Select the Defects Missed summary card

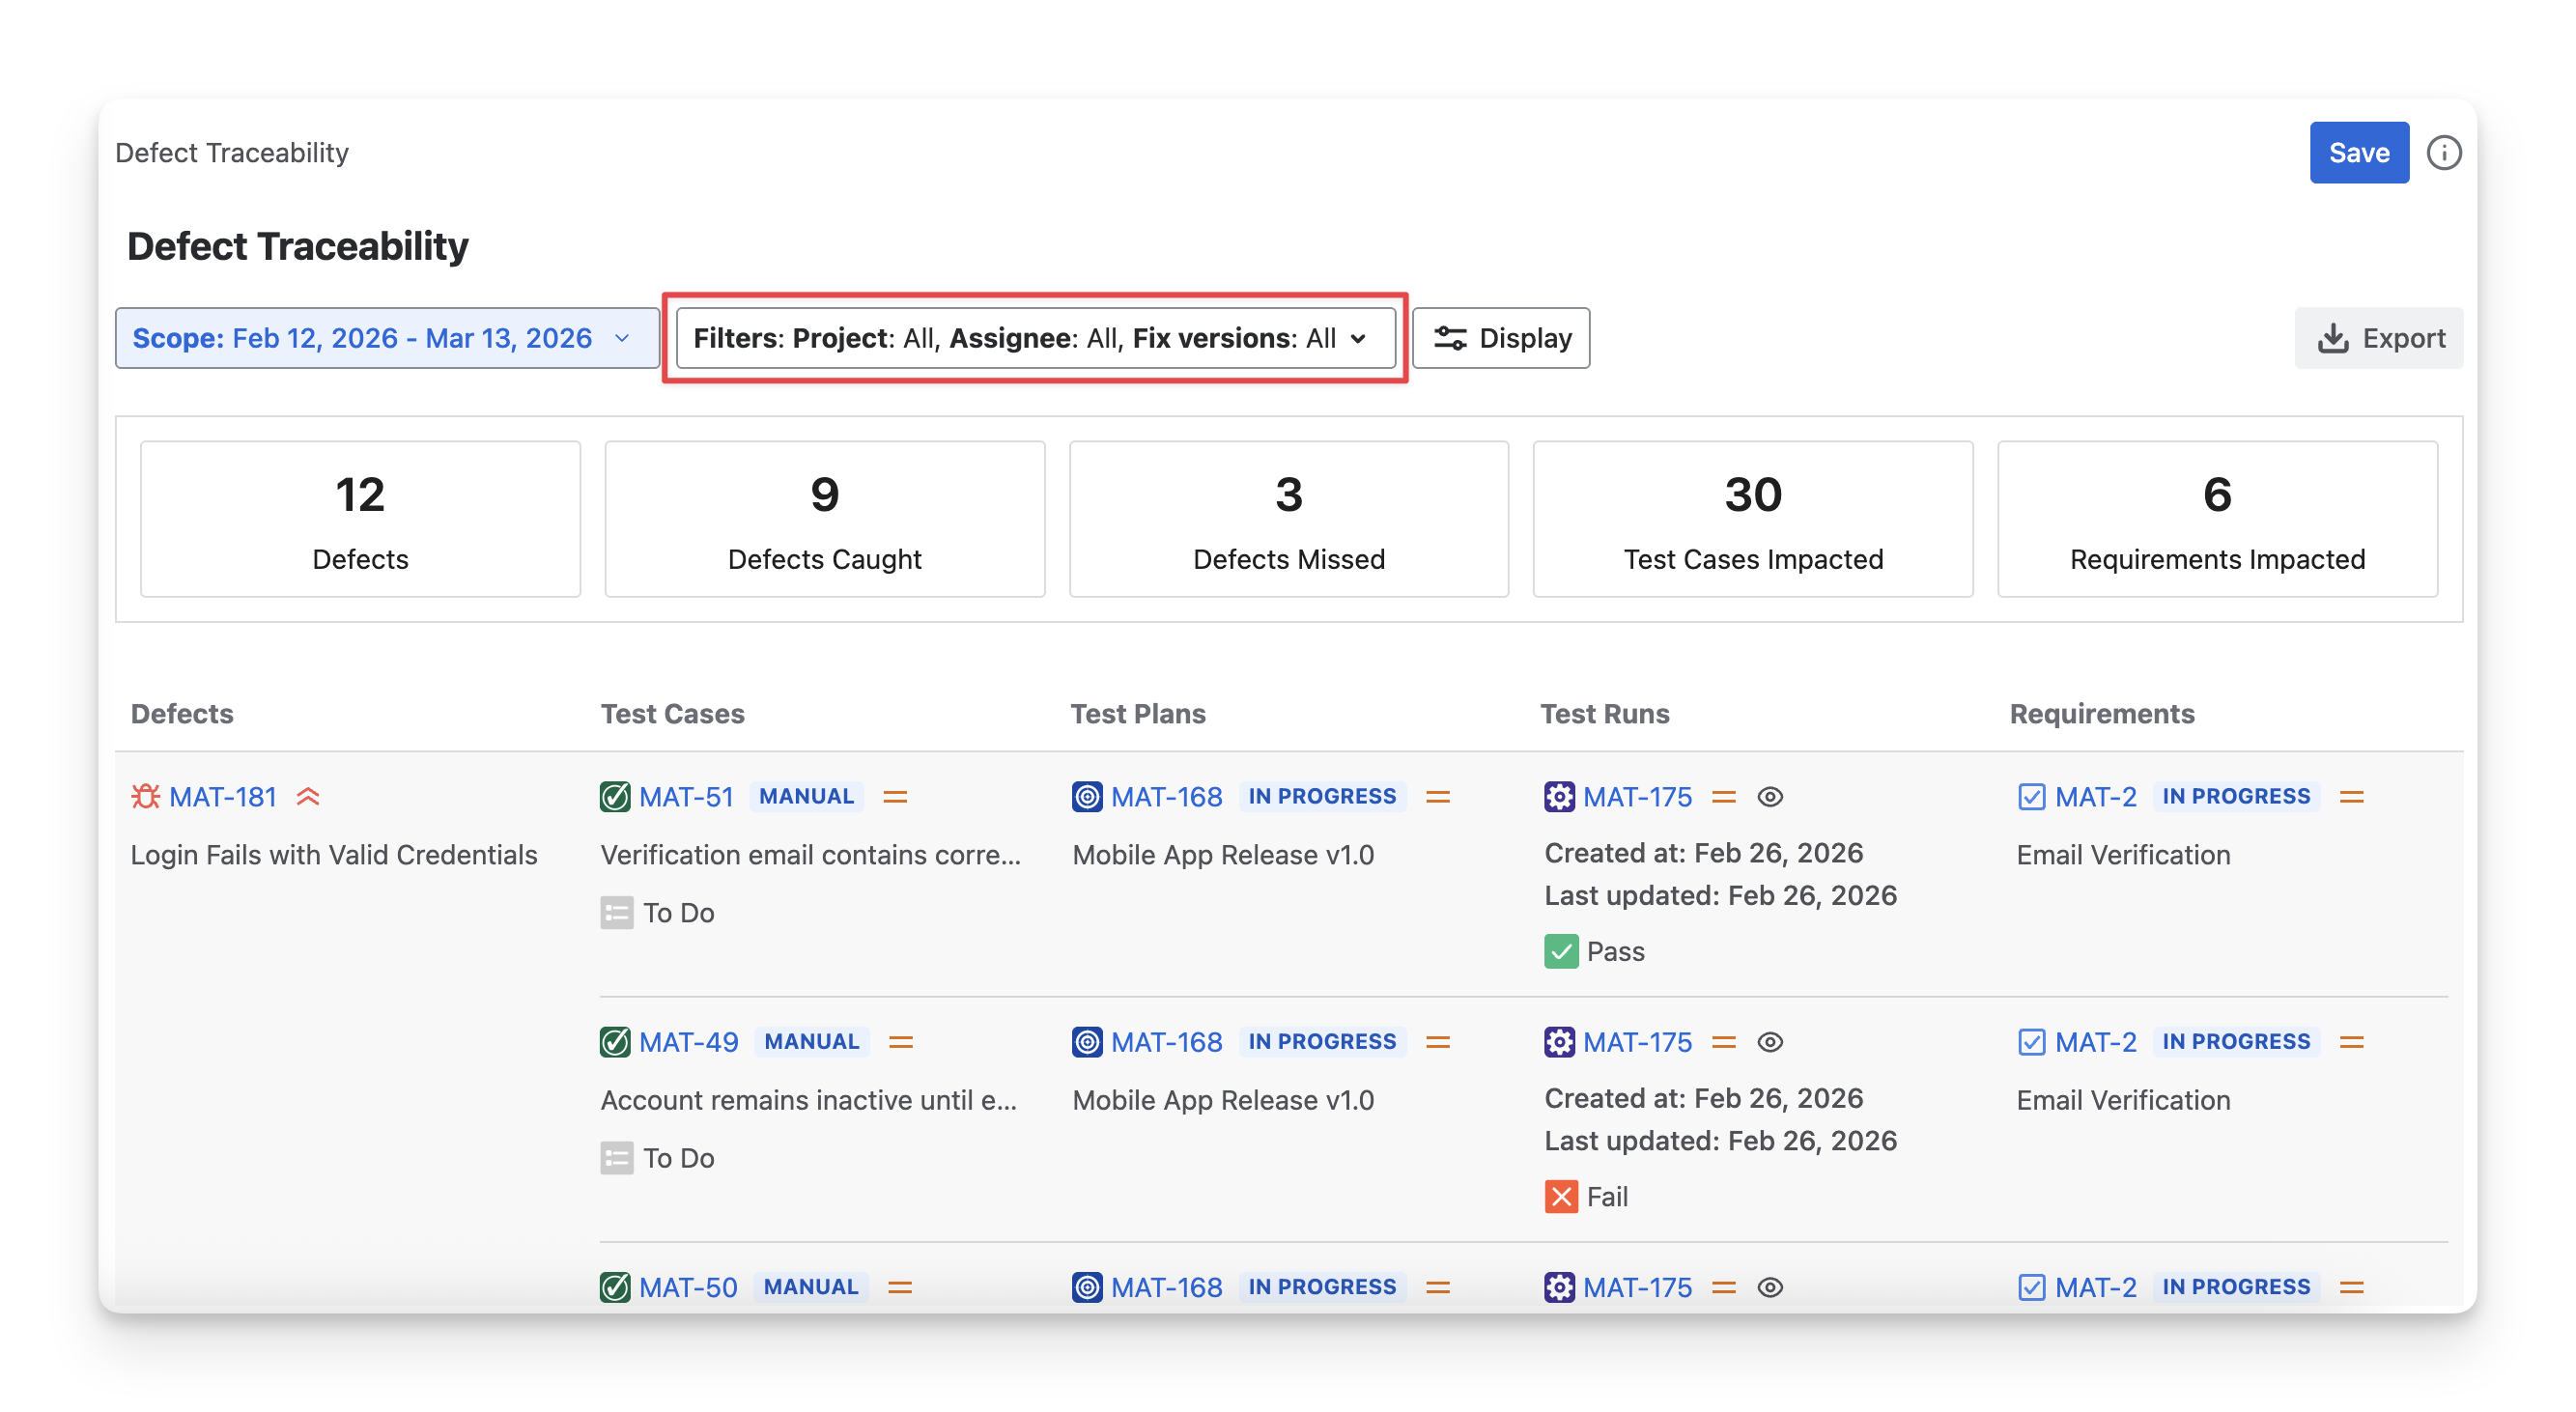[x=1288, y=519]
